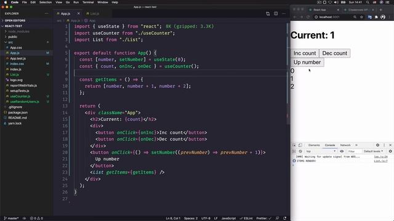Open notifications bell in status bar
Viewport: 394px width, 221px height.
click(x=284, y=219)
